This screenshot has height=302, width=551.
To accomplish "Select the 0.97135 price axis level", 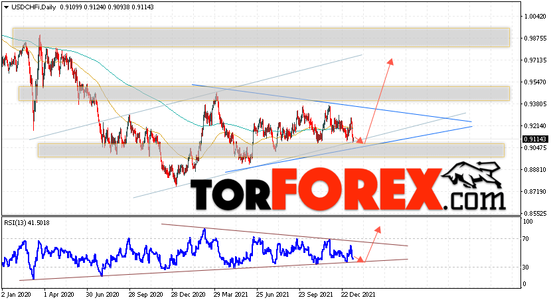I will click(x=535, y=60).
